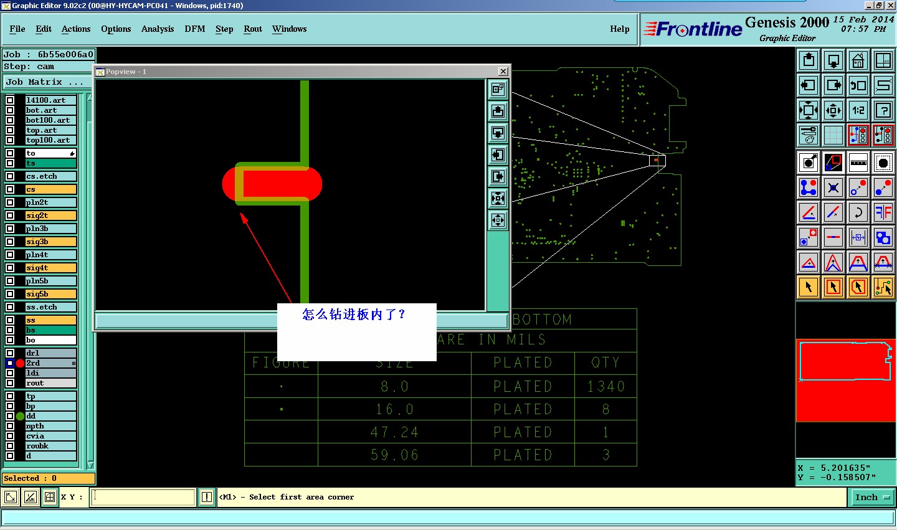Select the net-path select arrow tool
The image size is (897, 530).
coord(883,287)
